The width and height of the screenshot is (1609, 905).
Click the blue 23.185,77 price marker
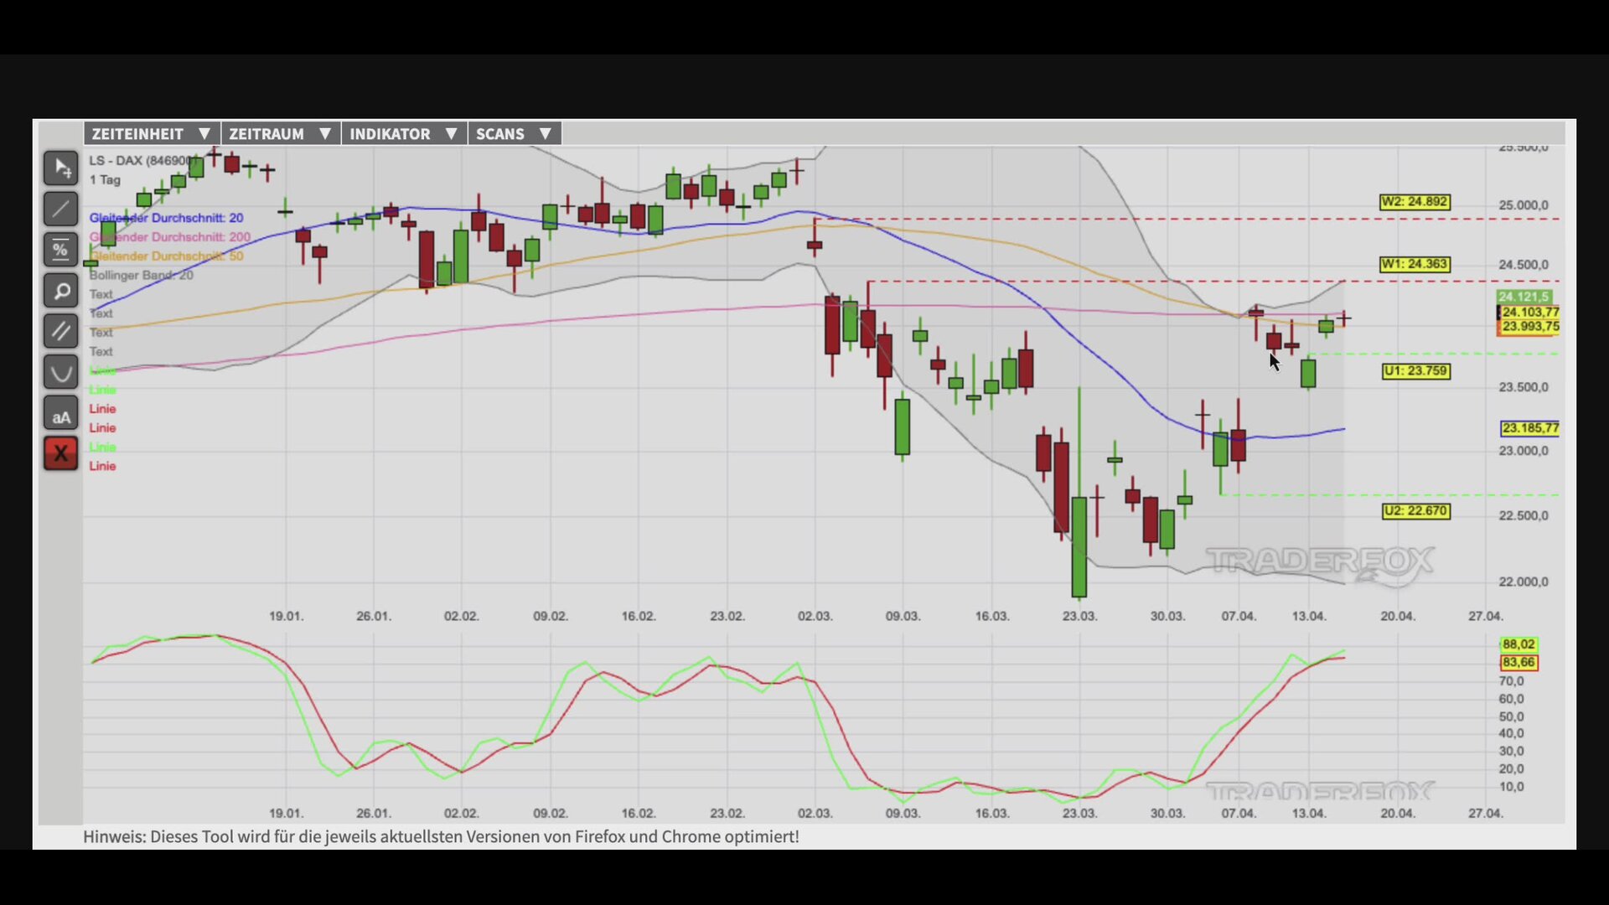click(1529, 428)
